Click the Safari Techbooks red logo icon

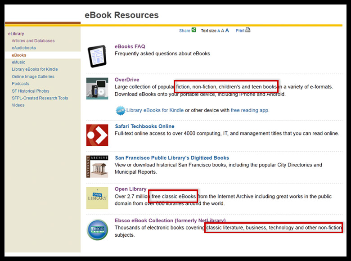click(97, 135)
